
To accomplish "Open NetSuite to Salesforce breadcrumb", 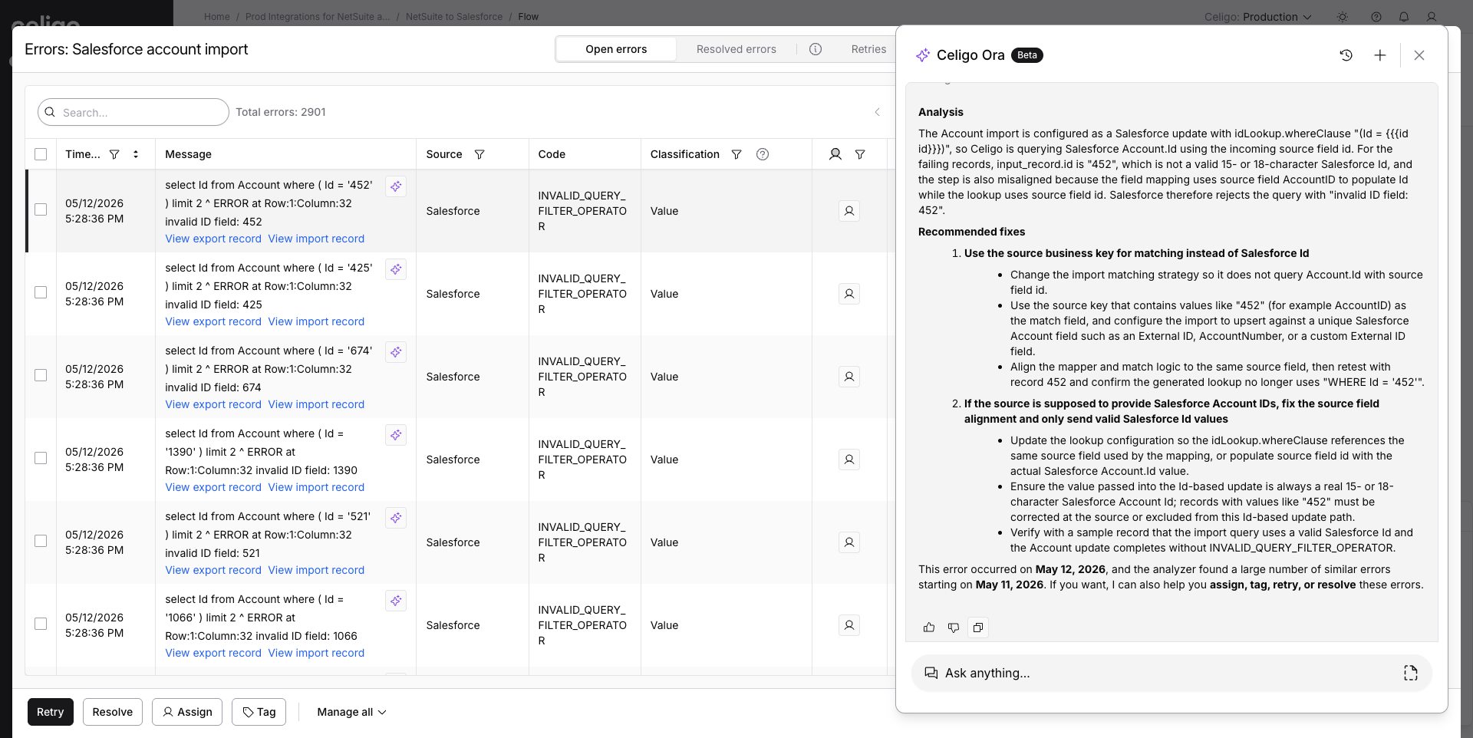I will [x=454, y=17].
